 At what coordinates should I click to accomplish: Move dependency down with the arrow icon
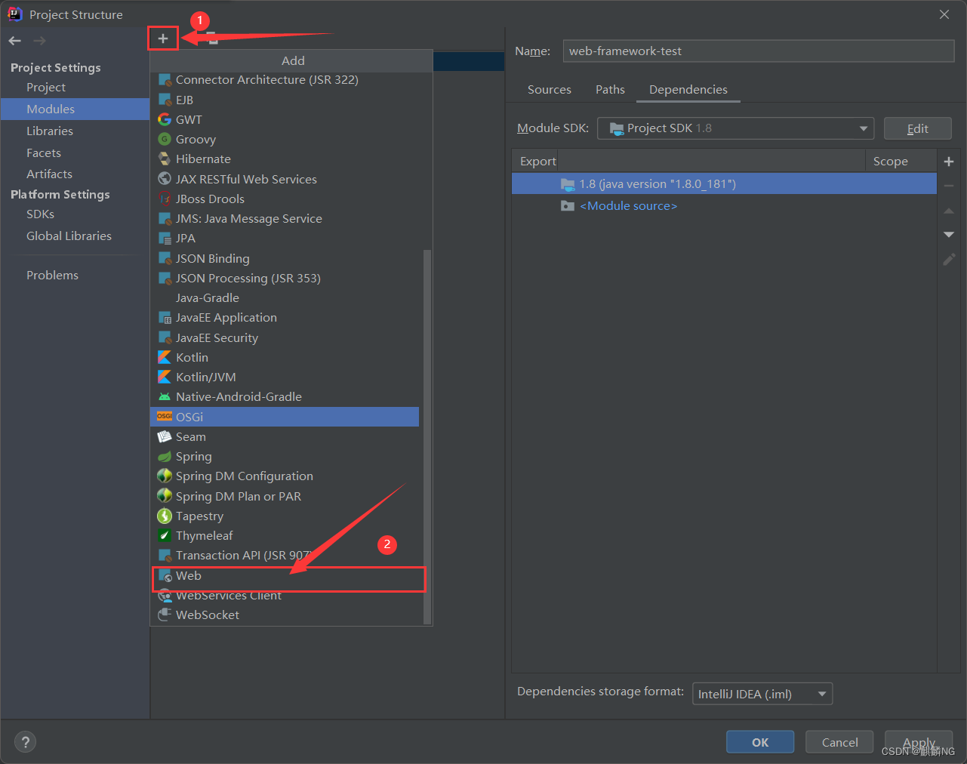pos(949,235)
